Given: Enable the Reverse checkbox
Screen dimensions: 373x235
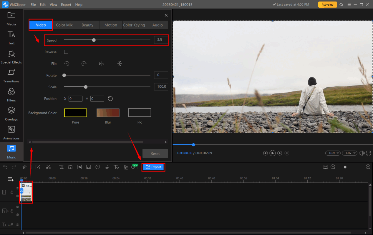Looking at the screenshot, I should 66,52.
